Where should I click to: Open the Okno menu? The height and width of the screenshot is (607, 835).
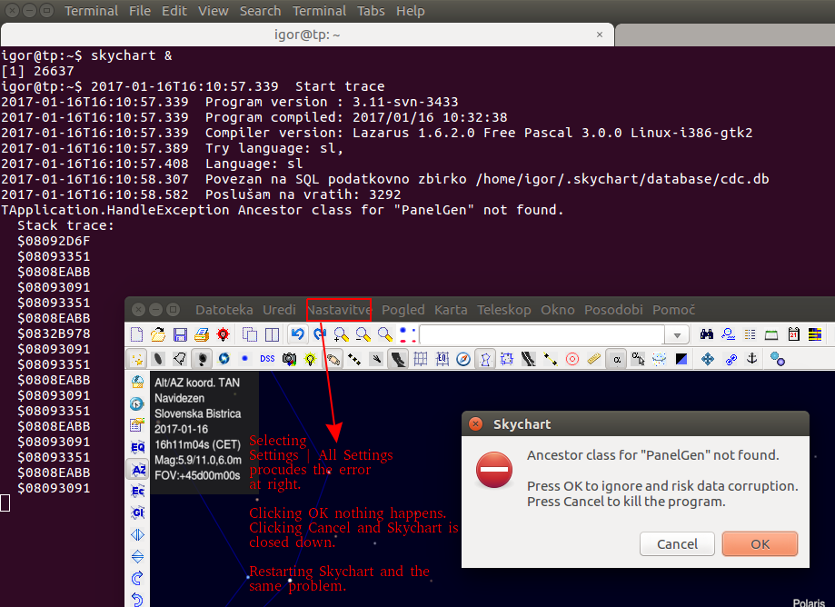(558, 310)
